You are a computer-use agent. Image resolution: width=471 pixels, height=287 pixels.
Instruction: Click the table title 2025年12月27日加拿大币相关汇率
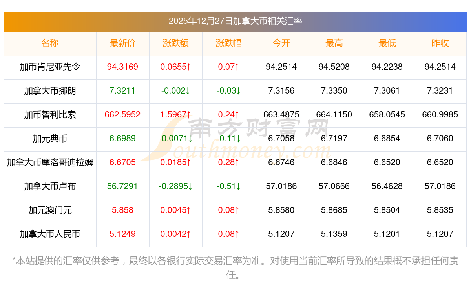pyautogui.click(x=235, y=21)
